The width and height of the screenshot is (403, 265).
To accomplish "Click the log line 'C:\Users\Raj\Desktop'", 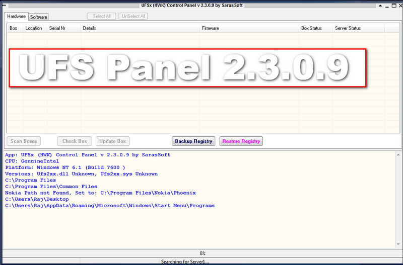I will (37, 199).
